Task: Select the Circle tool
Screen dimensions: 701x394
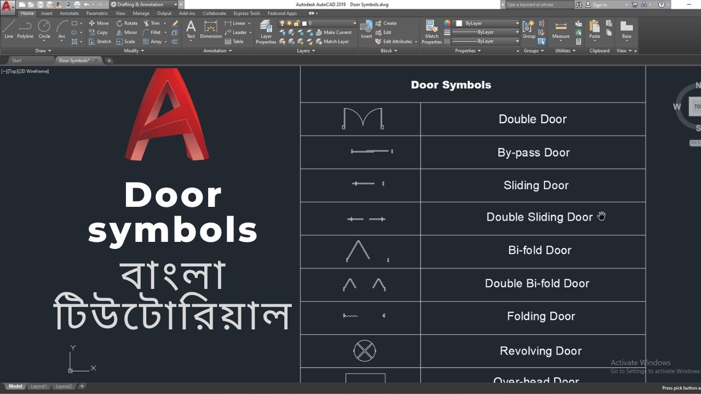Action: (x=44, y=30)
